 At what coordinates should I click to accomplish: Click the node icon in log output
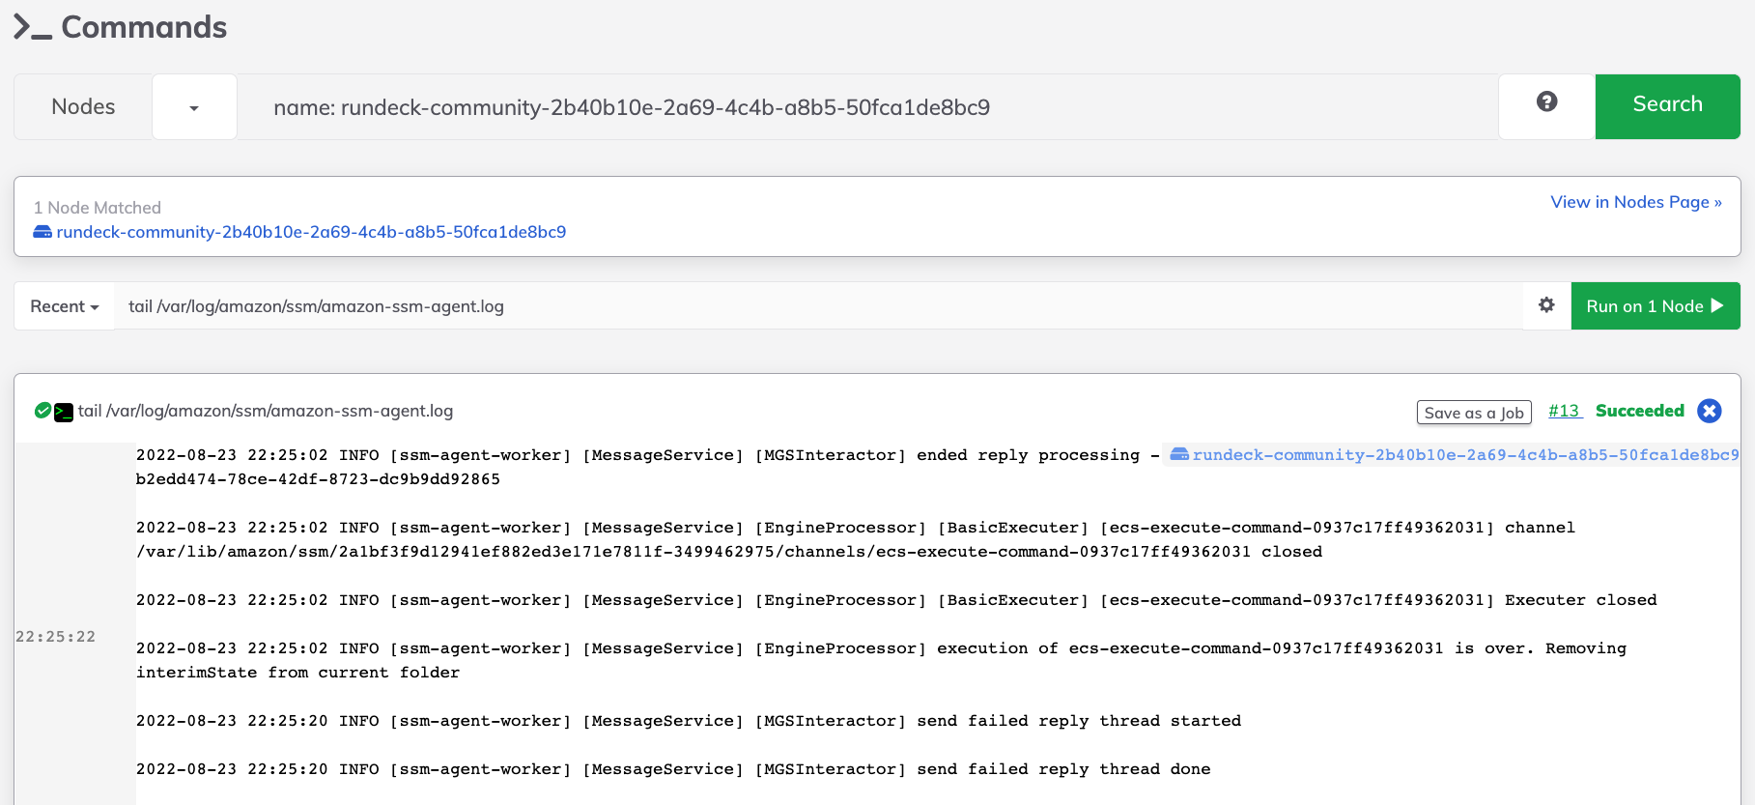pos(1179,454)
